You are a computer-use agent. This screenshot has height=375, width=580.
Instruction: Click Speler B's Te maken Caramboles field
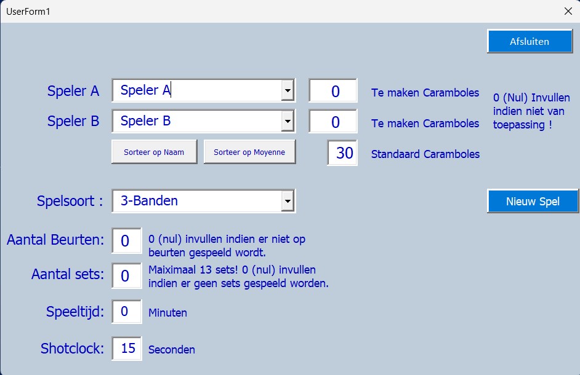[333, 122]
